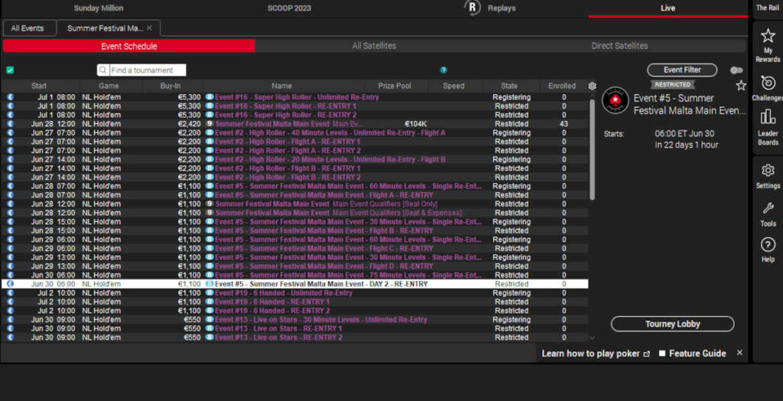Open the Event Filter button

pos(682,70)
